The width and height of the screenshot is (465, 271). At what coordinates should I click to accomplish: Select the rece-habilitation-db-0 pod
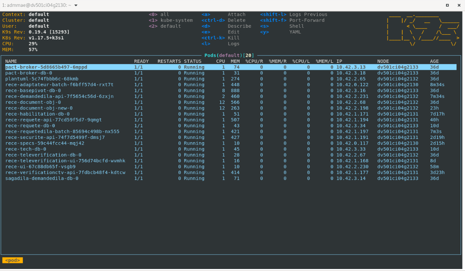click(231, 114)
